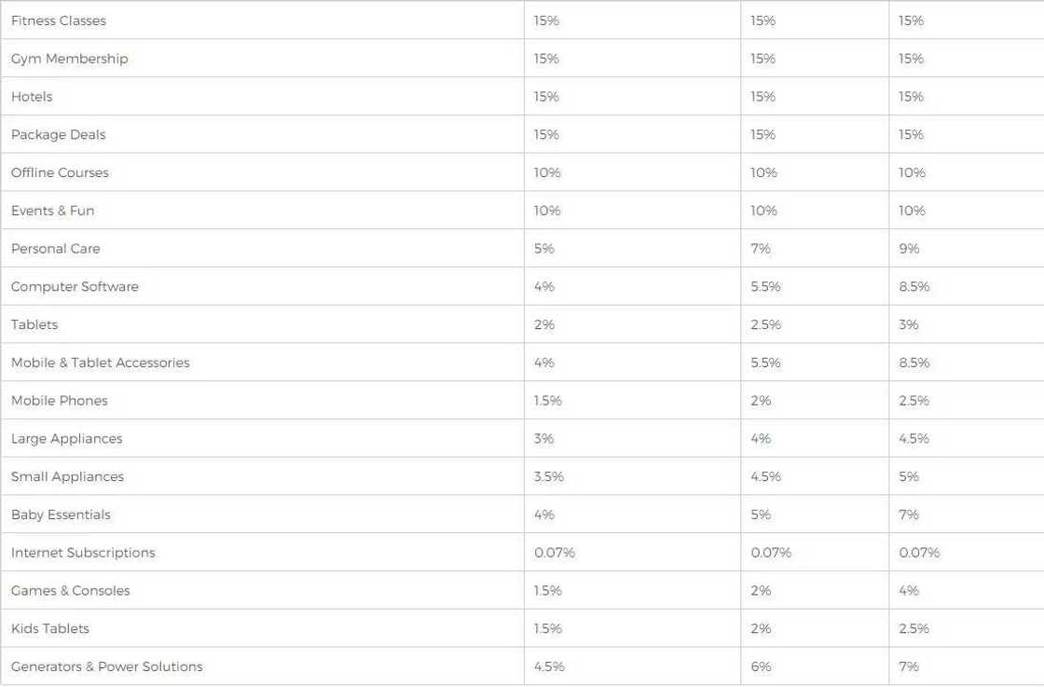Viewport: 1044px width, 687px height.
Task: Select the Mobile & Tablet Accessories label
Action: click(100, 363)
